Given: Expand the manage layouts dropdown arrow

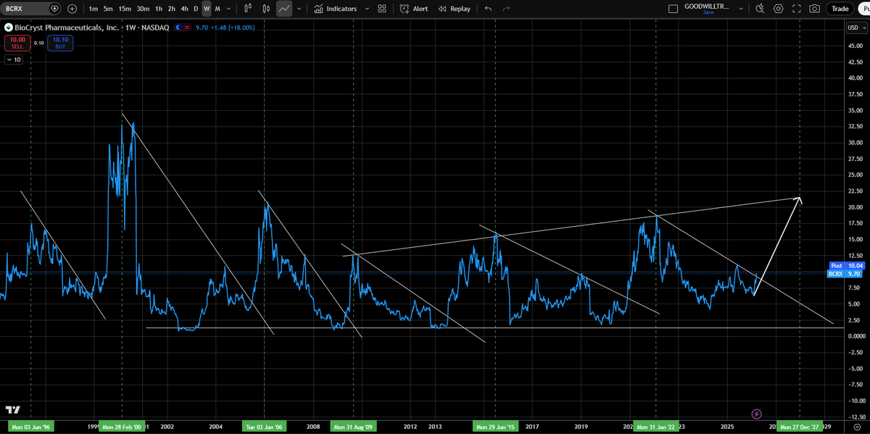Looking at the screenshot, I should pyautogui.click(x=740, y=9).
